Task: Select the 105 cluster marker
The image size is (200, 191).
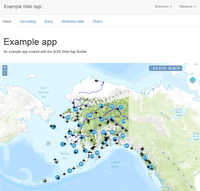Action: [x=97, y=153]
